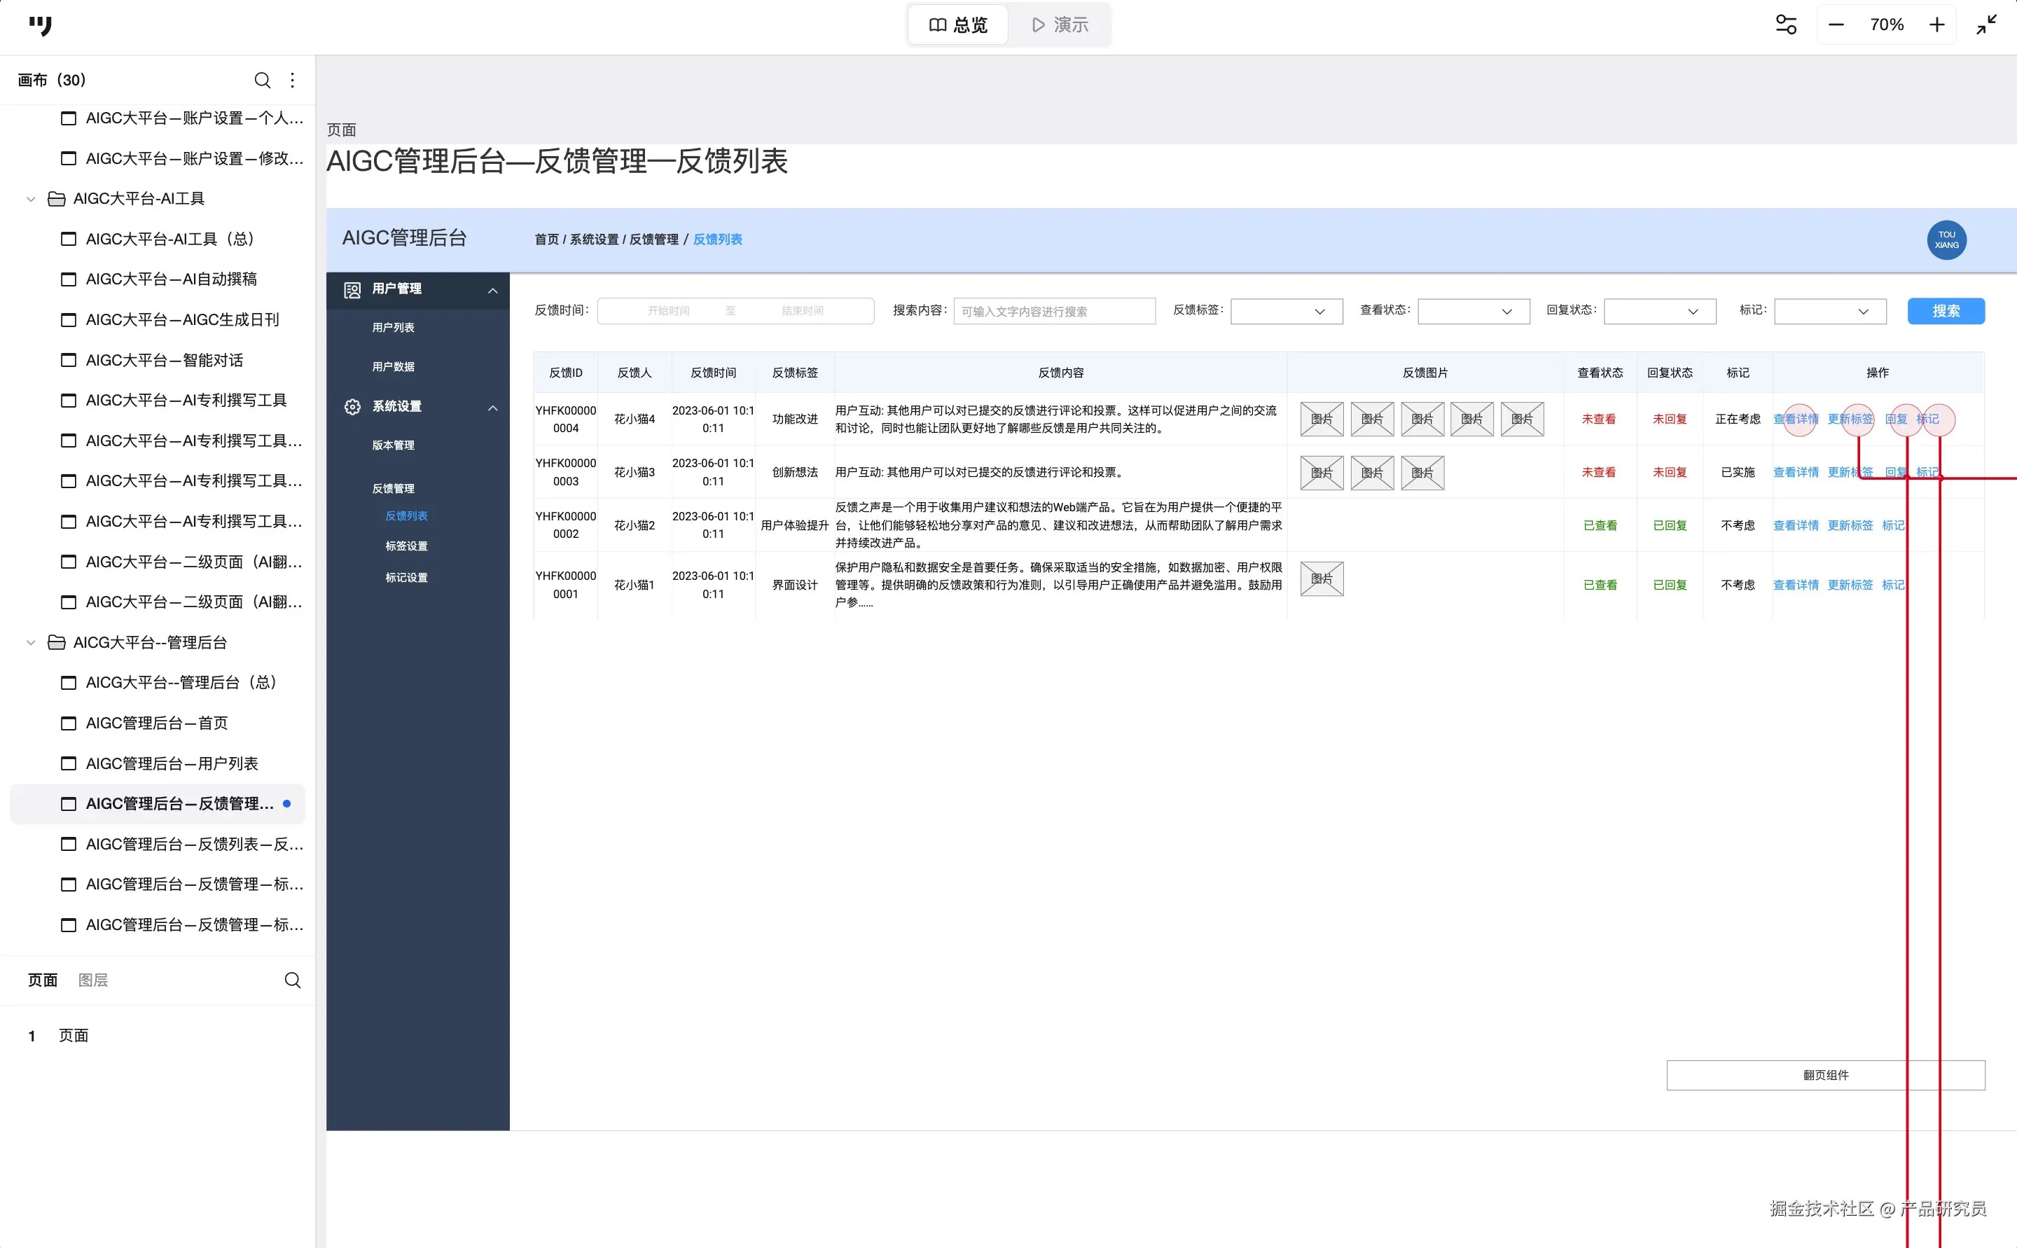The image size is (2017, 1248).
Task: Select AIGC管理后台—首页 in canvas list
Action: [x=157, y=723]
